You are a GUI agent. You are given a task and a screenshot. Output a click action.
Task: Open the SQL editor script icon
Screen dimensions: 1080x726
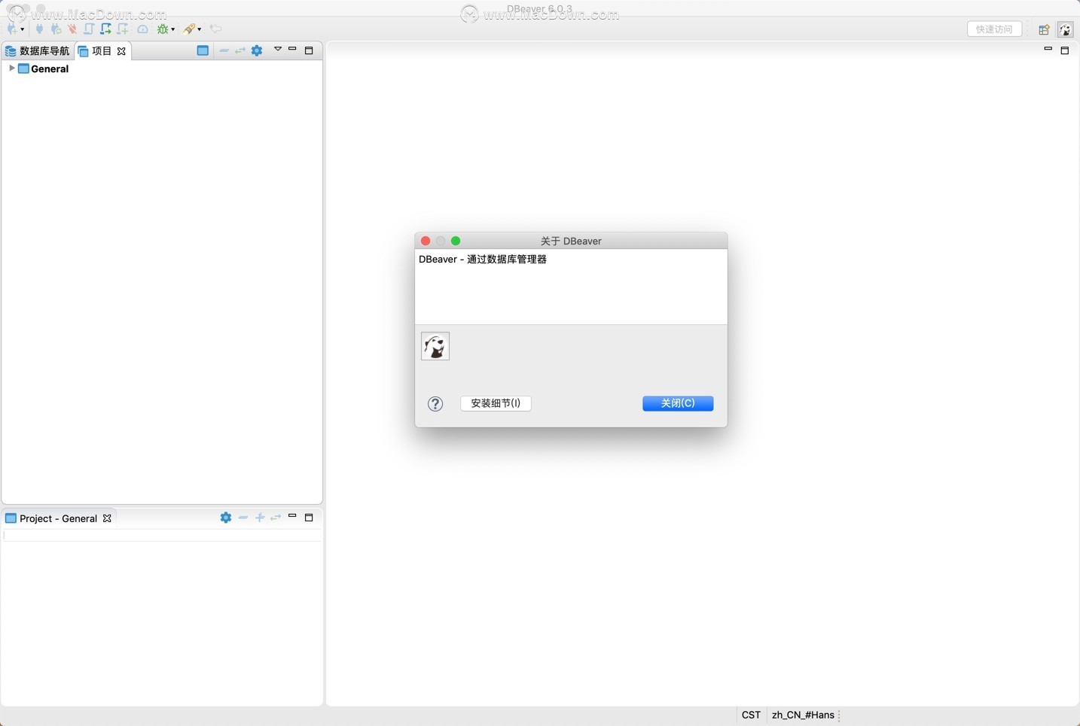pyautogui.click(x=89, y=29)
